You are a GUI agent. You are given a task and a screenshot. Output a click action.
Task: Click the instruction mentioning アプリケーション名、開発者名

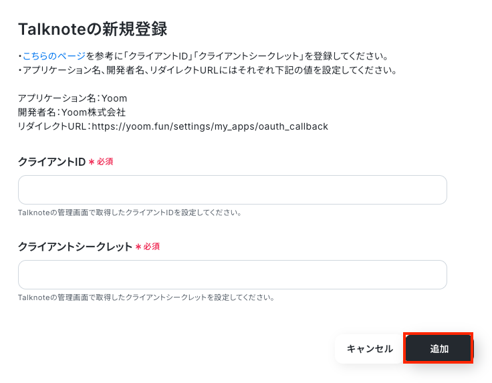208,70
